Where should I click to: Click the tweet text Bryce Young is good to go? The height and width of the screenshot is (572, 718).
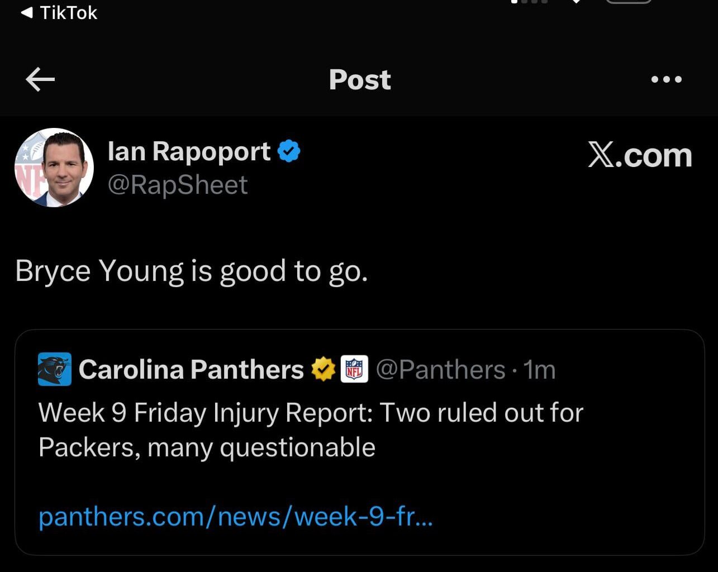tap(192, 270)
